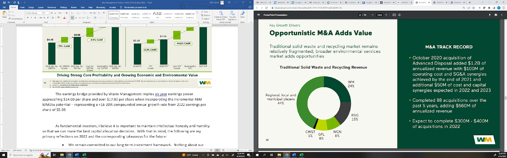This screenshot has width=507, height=158.
Task: Reload the Chrome page
Action: (266, 8)
